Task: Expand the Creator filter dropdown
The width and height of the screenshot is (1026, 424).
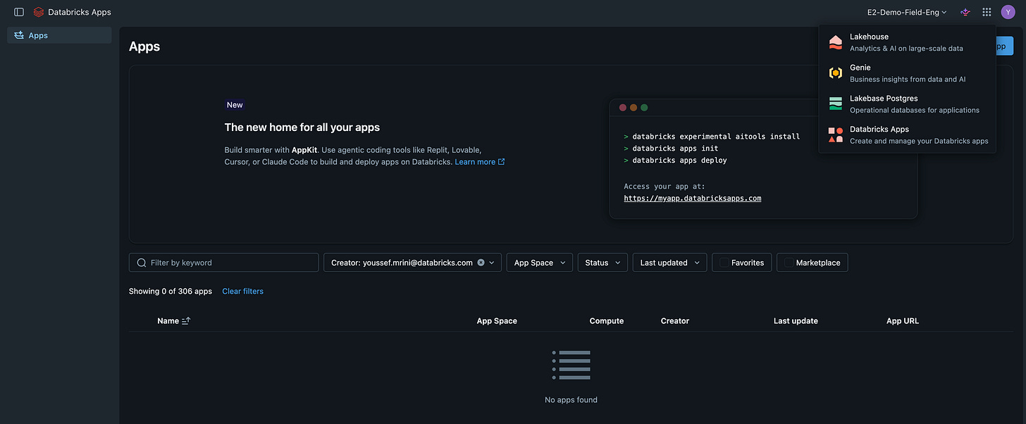Action: [492, 263]
